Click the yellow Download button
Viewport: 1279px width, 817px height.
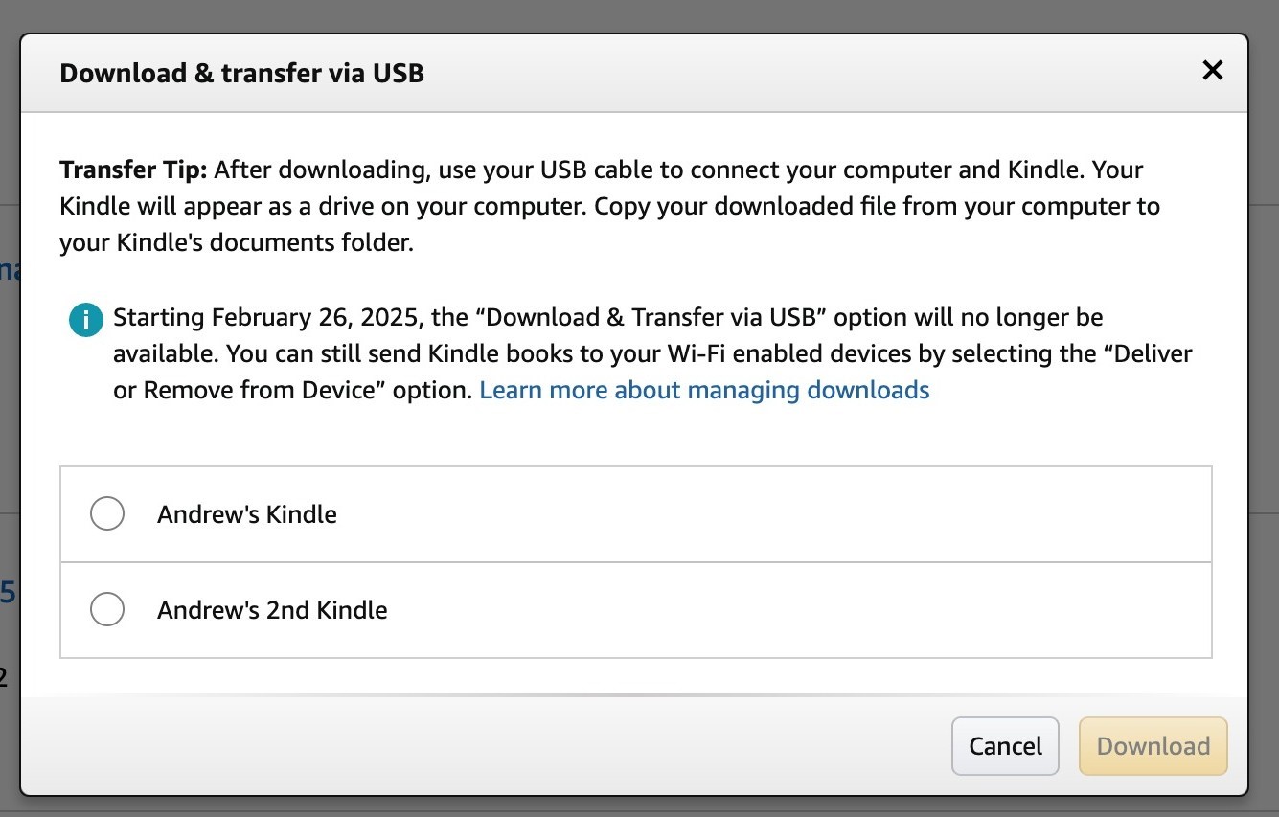[1153, 746]
